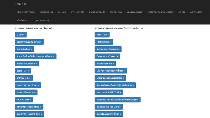Open ระบบ e-meeting คณะ button

click(x=108, y=49)
